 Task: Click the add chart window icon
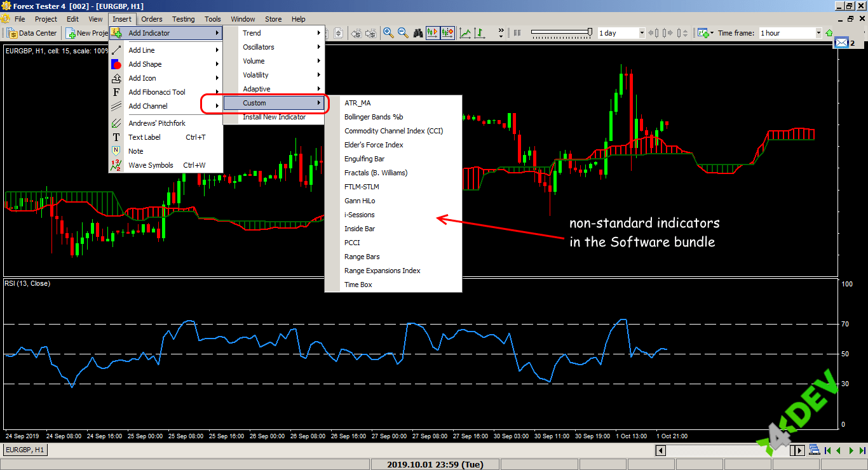(x=704, y=32)
